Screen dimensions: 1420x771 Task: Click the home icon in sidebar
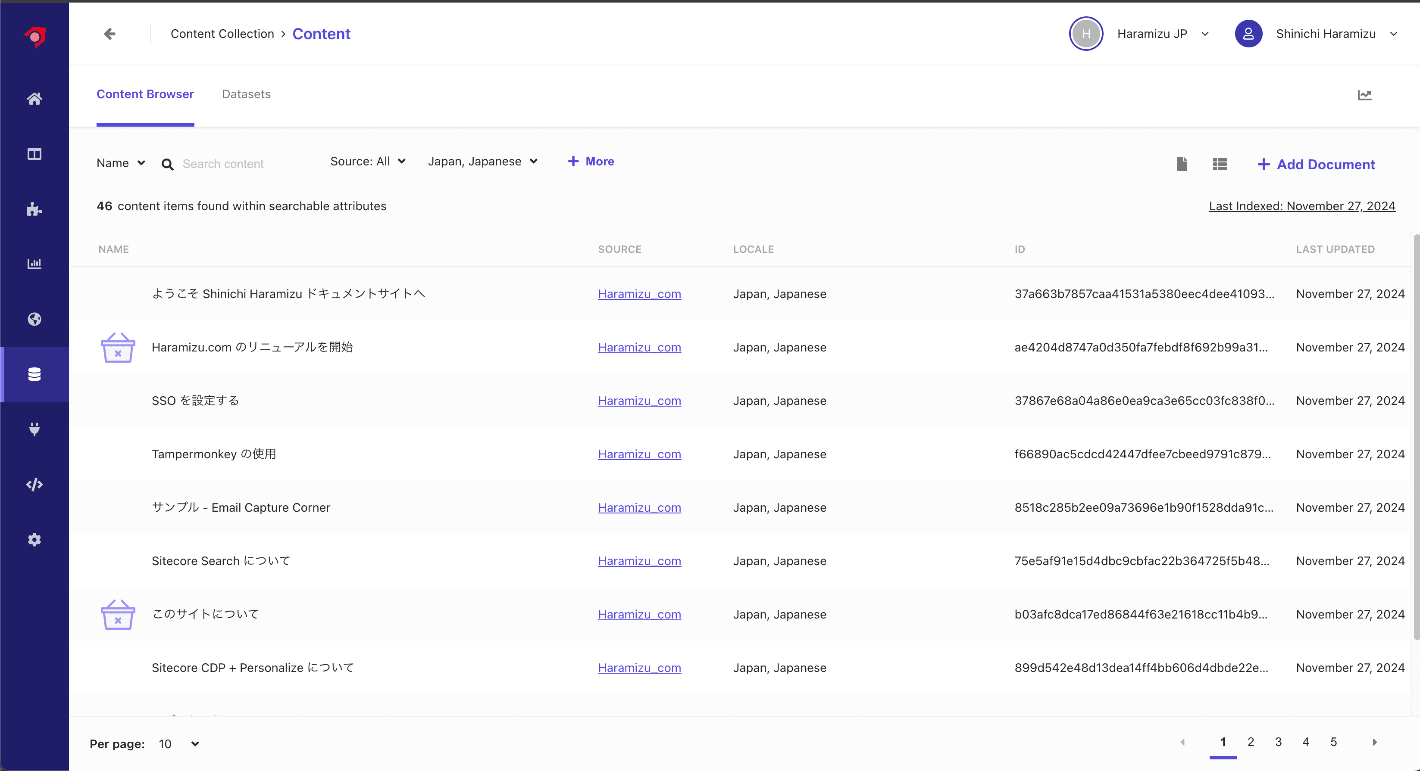(34, 99)
